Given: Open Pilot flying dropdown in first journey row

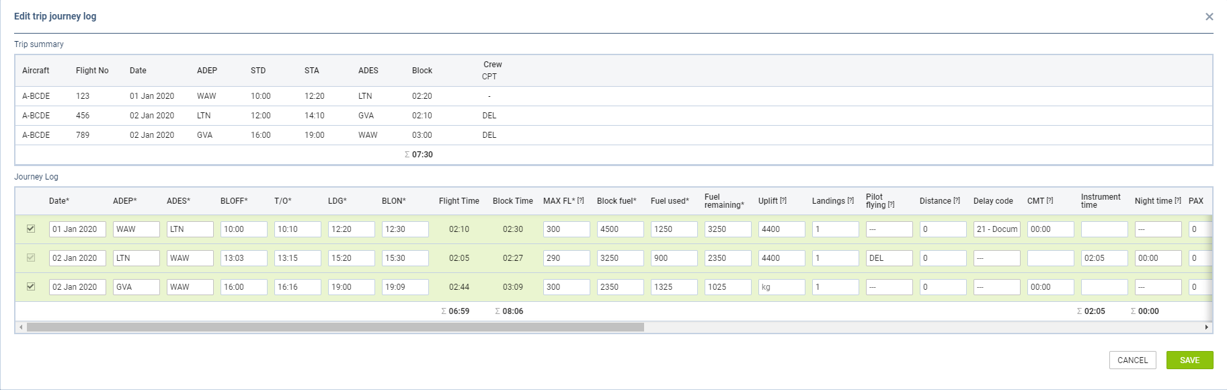Looking at the screenshot, I should pos(889,229).
